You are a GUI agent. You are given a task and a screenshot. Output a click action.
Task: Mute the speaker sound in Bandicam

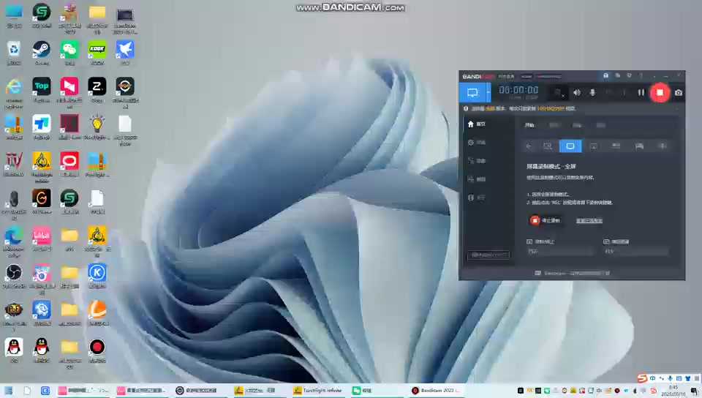pos(577,92)
